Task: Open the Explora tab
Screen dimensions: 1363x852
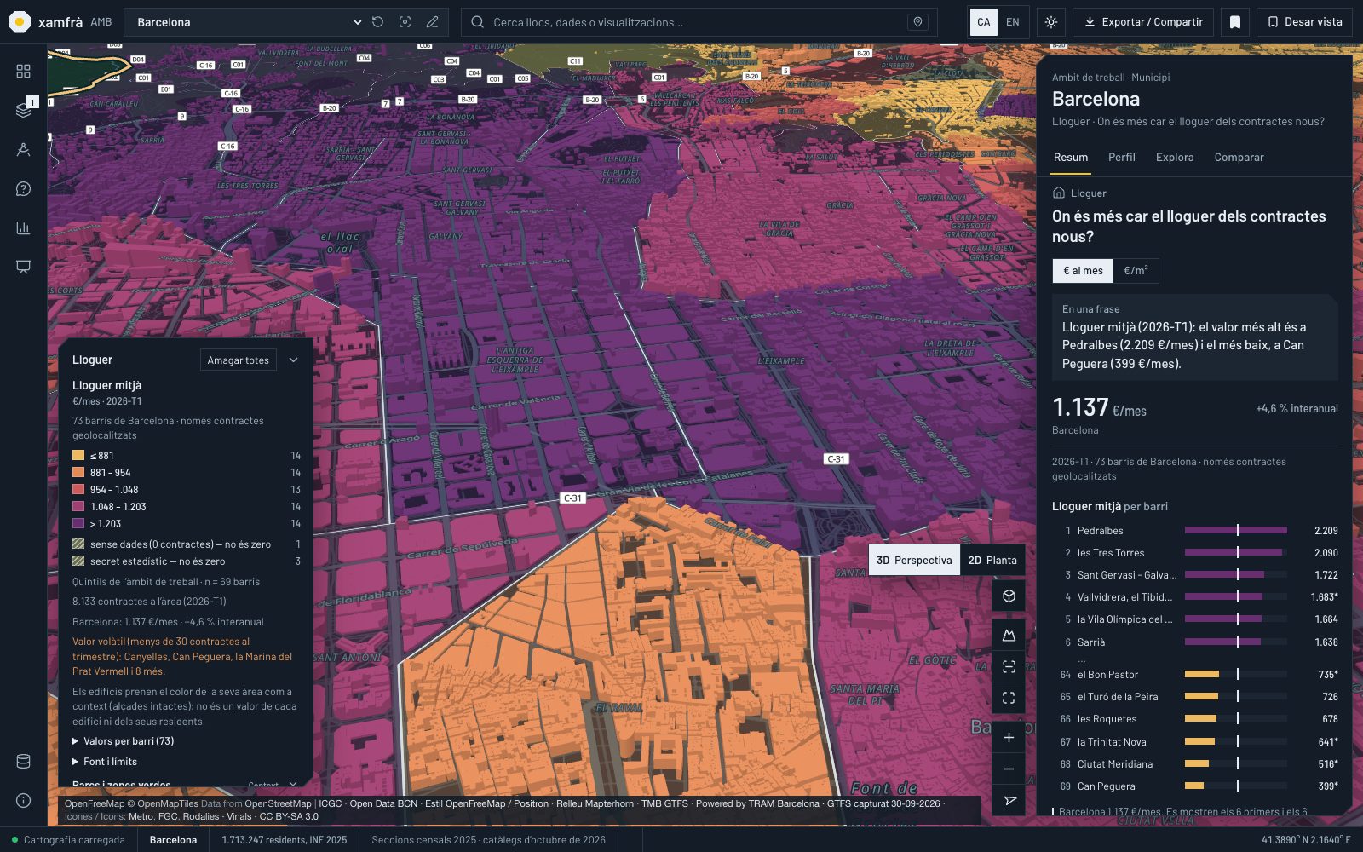Action: click(1175, 158)
